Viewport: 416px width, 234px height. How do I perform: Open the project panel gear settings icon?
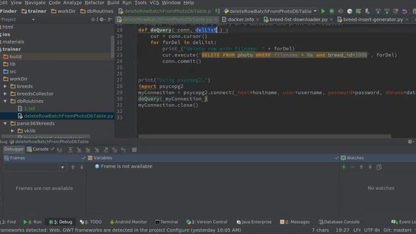click(101, 19)
